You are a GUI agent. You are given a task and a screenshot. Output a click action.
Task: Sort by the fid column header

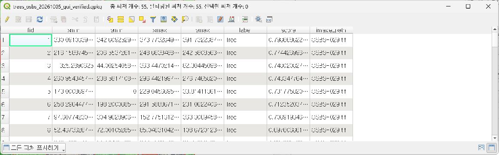coord(31,30)
